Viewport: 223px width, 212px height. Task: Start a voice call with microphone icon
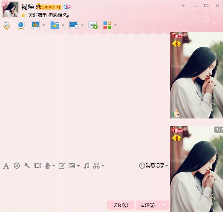(x=7, y=25)
